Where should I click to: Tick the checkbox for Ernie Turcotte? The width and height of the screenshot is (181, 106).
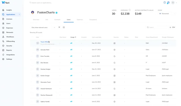(x=32, y=56)
